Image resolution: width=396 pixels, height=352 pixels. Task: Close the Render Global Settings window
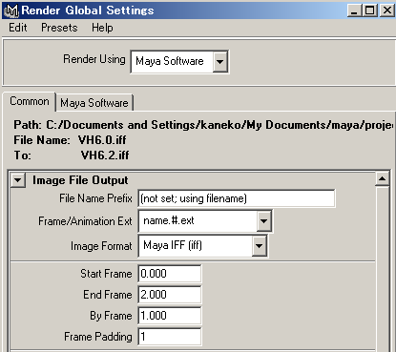click(x=387, y=10)
